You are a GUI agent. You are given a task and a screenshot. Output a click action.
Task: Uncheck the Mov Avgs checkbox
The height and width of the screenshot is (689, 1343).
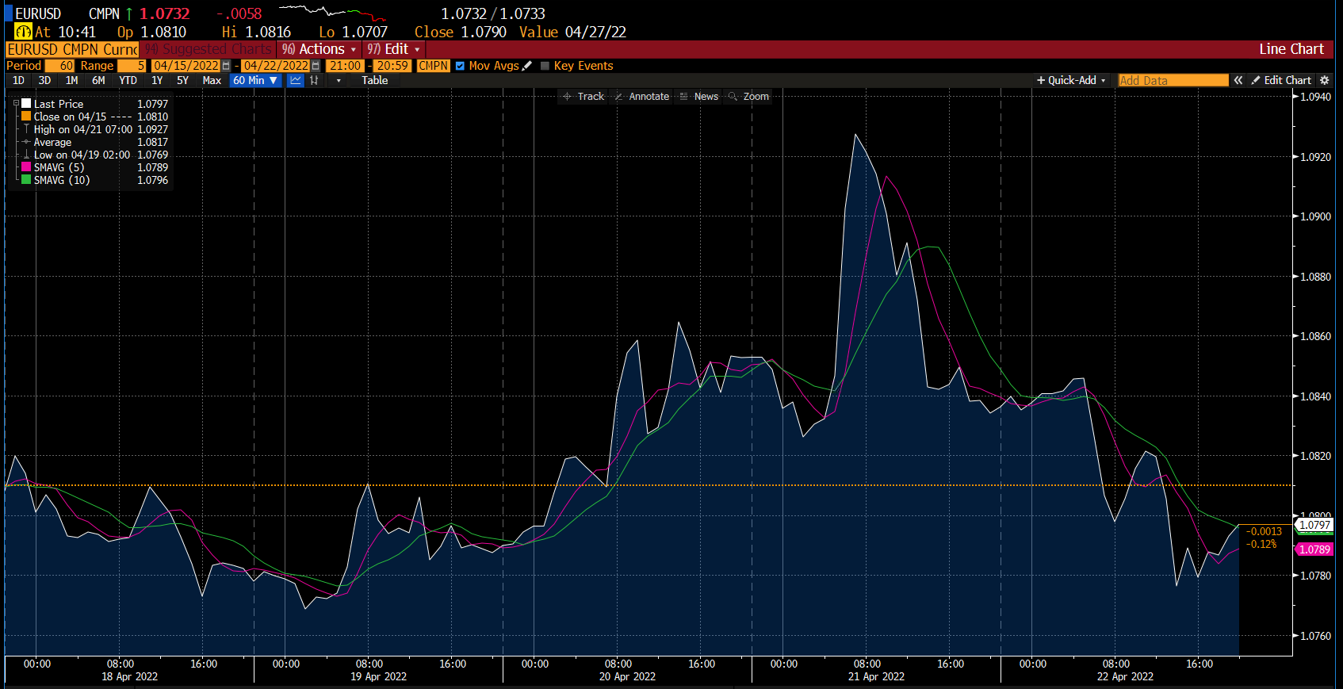(x=460, y=66)
